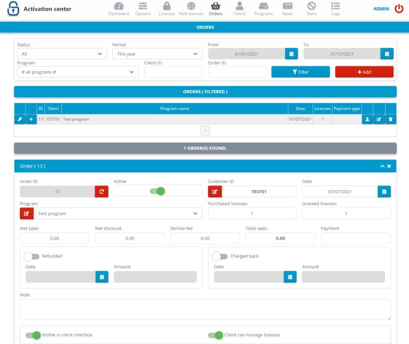Image resolution: width=409 pixels, height=344 pixels.
Task: Click client user icon on TEST01 row
Action: coord(367,119)
